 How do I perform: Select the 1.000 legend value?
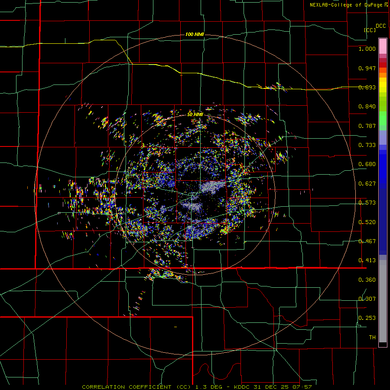point(367,49)
